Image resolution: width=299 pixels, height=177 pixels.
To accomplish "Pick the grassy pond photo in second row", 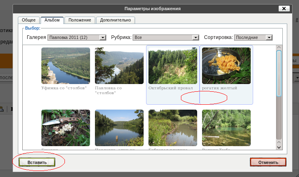I will [173, 127].
